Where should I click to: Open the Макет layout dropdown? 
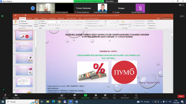pos(42,21)
